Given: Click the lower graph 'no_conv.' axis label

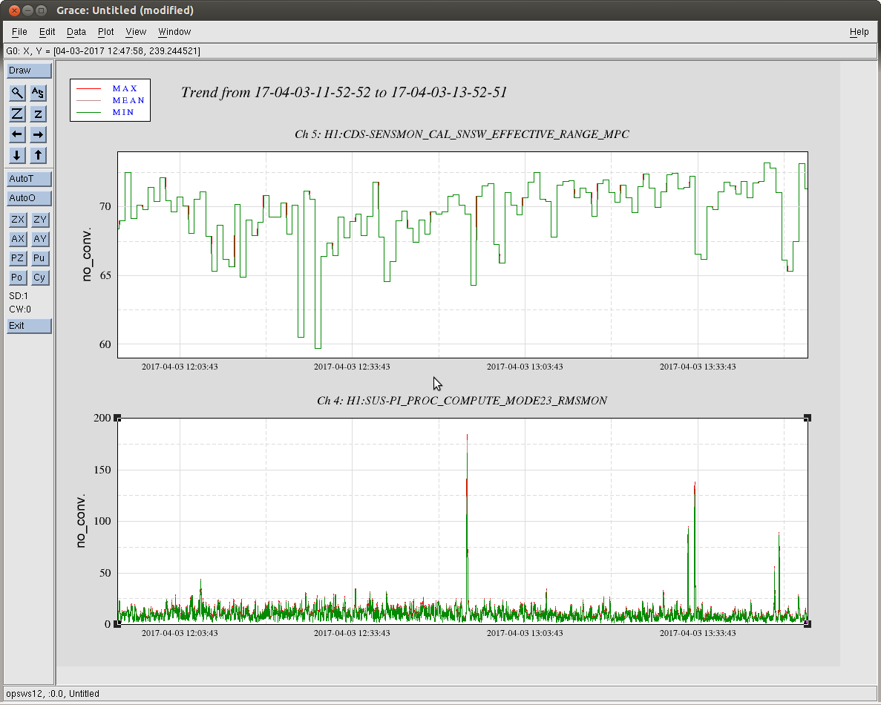Looking at the screenshot, I should pyautogui.click(x=80, y=521).
